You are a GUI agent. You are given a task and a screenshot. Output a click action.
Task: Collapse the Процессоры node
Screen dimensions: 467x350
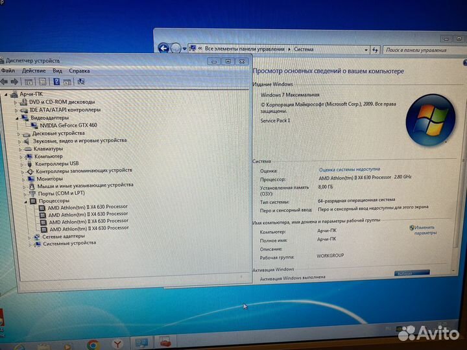coord(26,202)
